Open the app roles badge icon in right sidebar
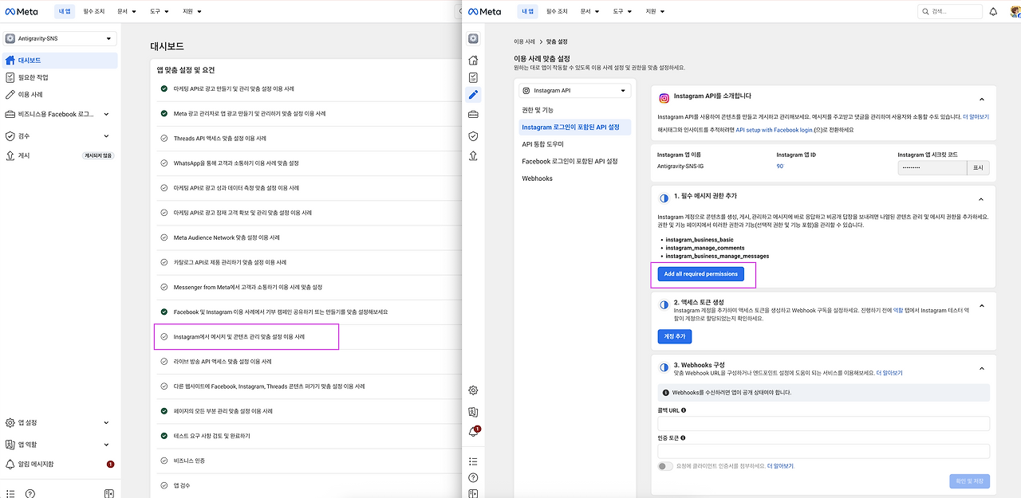 click(473, 411)
